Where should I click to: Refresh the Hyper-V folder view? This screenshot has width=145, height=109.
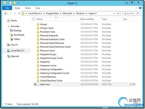tap(118, 14)
